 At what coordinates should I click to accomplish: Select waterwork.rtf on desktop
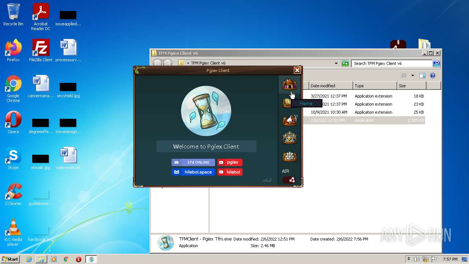[68, 158]
